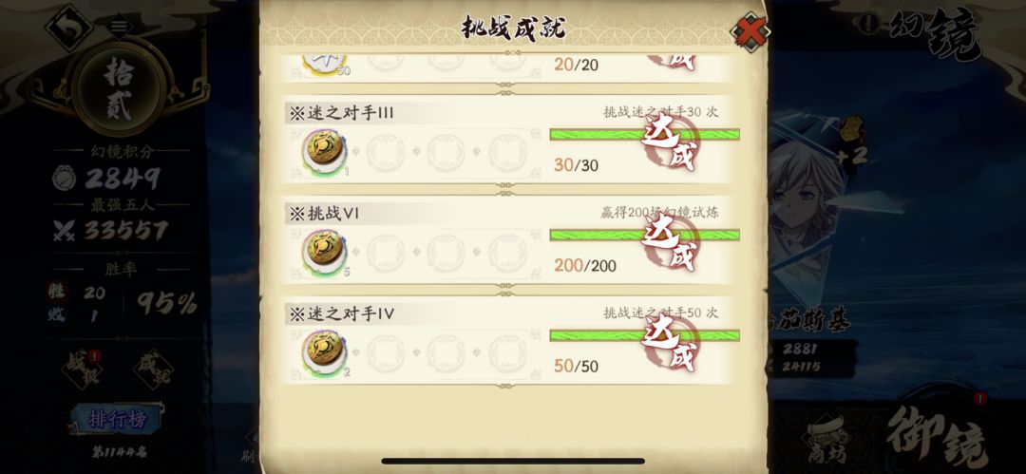Tap the info exclamation icon beside 幻镜
The height and width of the screenshot is (474, 1026).
click(x=869, y=25)
